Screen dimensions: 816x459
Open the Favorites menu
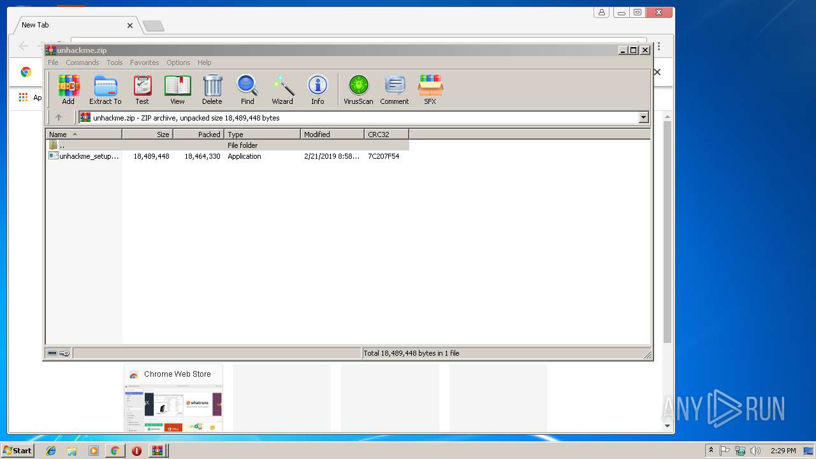(145, 62)
